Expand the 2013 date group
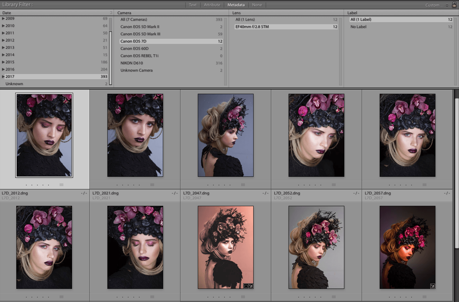459x302 pixels. tap(3, 47)
